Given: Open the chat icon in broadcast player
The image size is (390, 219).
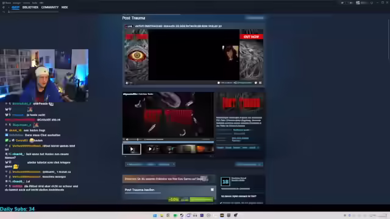Looking at the screenshot, I should click(x=256, y=83).
